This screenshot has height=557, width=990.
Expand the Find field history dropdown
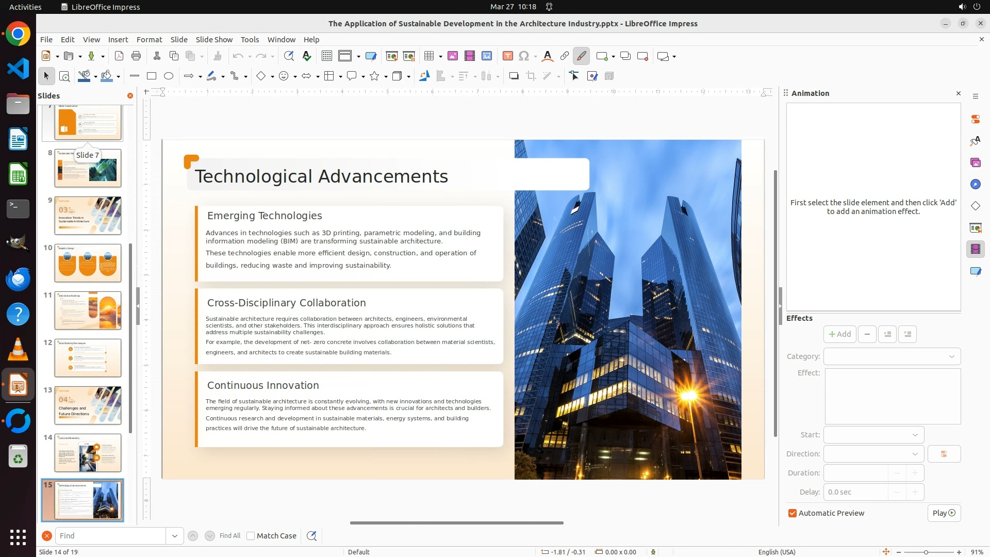coord(174,536)
